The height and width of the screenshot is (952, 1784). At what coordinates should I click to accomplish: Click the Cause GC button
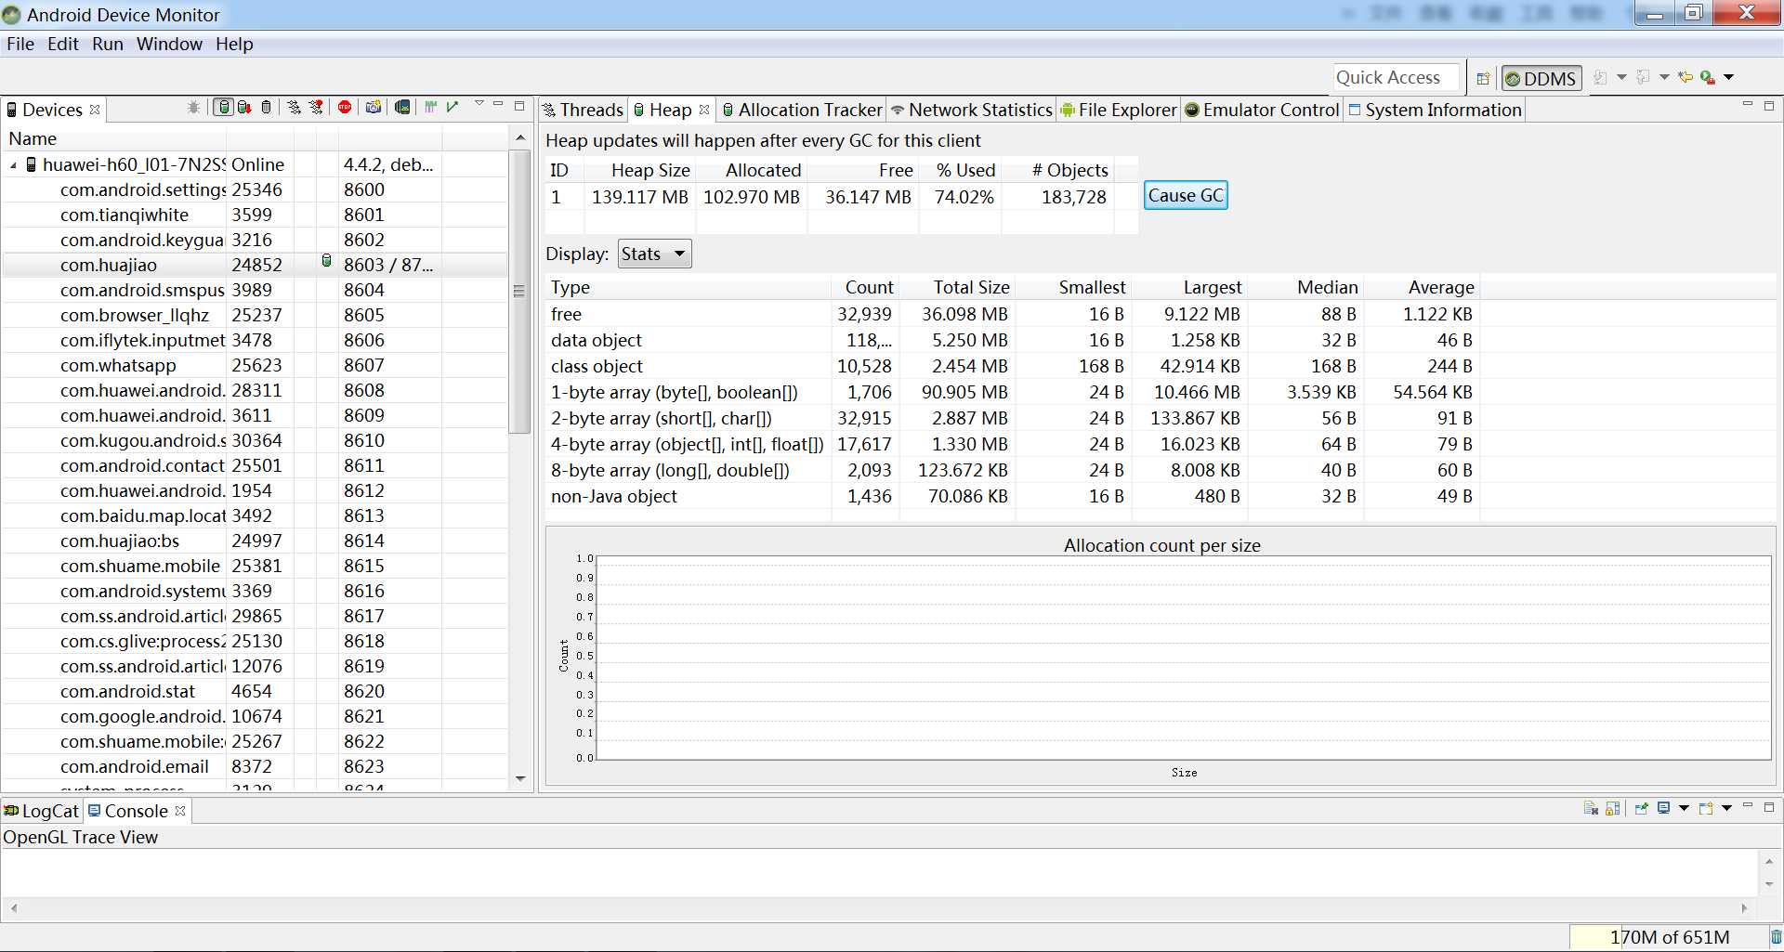tap(1186, 195)
